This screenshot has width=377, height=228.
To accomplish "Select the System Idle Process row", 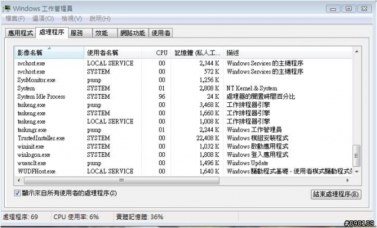I will (x=183, y=96).
